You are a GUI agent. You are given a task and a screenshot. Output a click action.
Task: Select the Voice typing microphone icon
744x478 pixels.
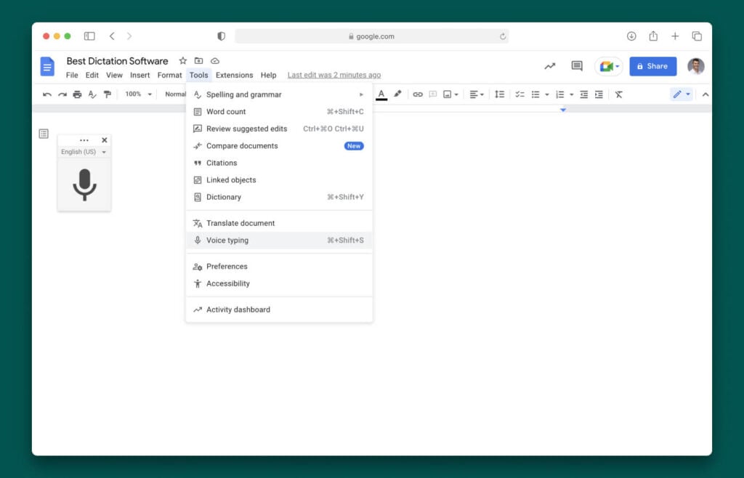(x=84, y=186)
